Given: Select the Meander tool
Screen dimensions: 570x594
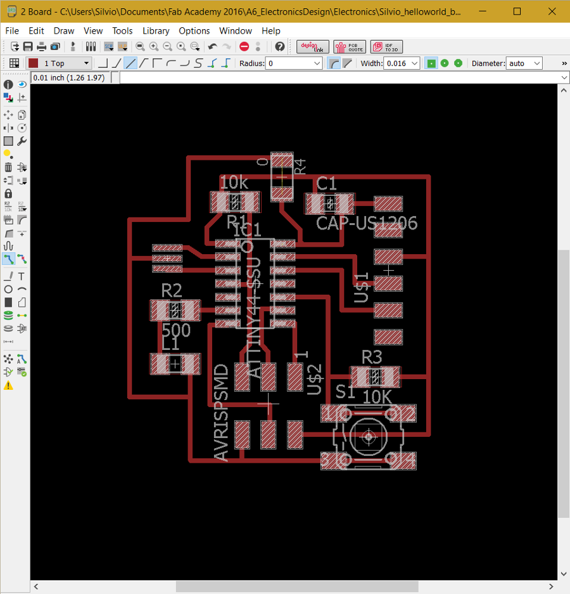Looking at the screenshot, I should (x=8, y=246).
